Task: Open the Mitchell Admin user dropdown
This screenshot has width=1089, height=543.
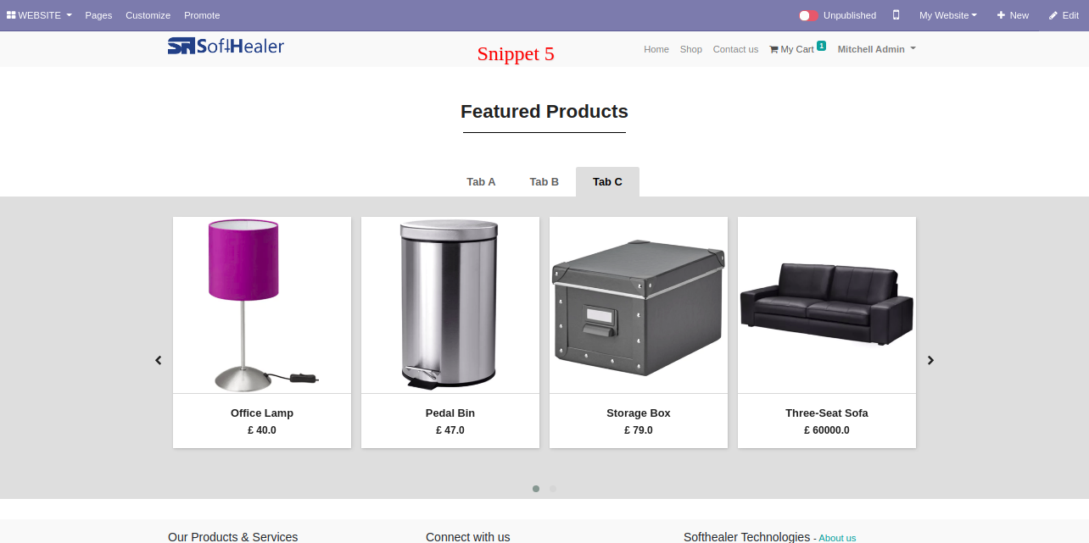Action: 877,49
